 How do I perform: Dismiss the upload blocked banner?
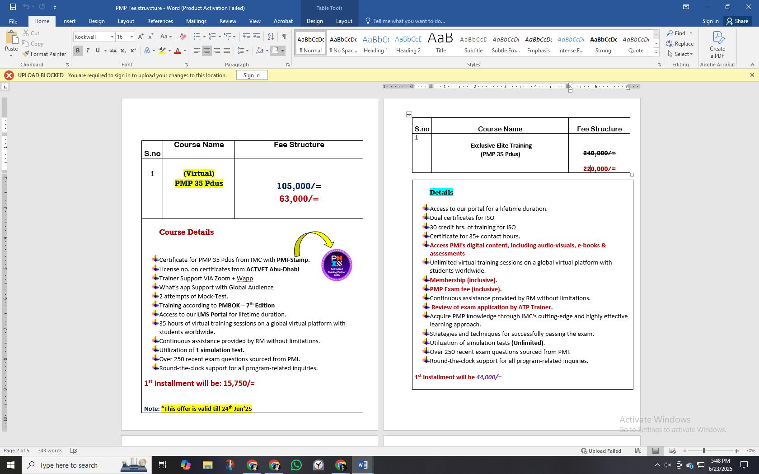pos(752,75)
